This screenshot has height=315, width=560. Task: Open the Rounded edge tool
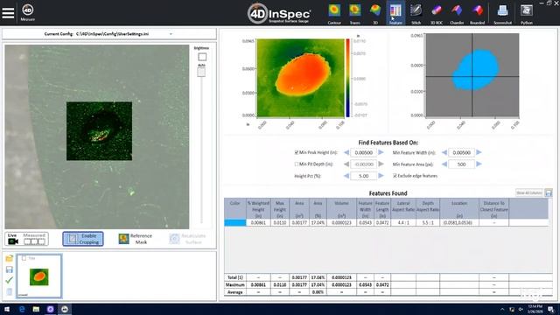477,13
